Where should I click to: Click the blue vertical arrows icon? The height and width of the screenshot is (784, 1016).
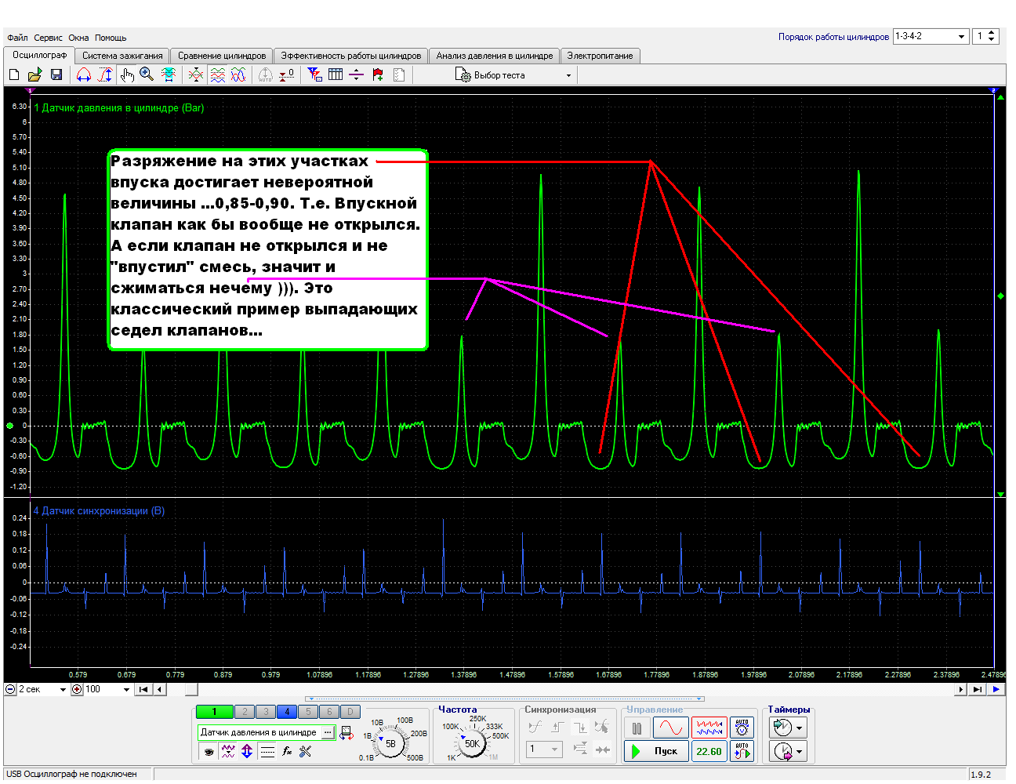[x=247, y=751]
